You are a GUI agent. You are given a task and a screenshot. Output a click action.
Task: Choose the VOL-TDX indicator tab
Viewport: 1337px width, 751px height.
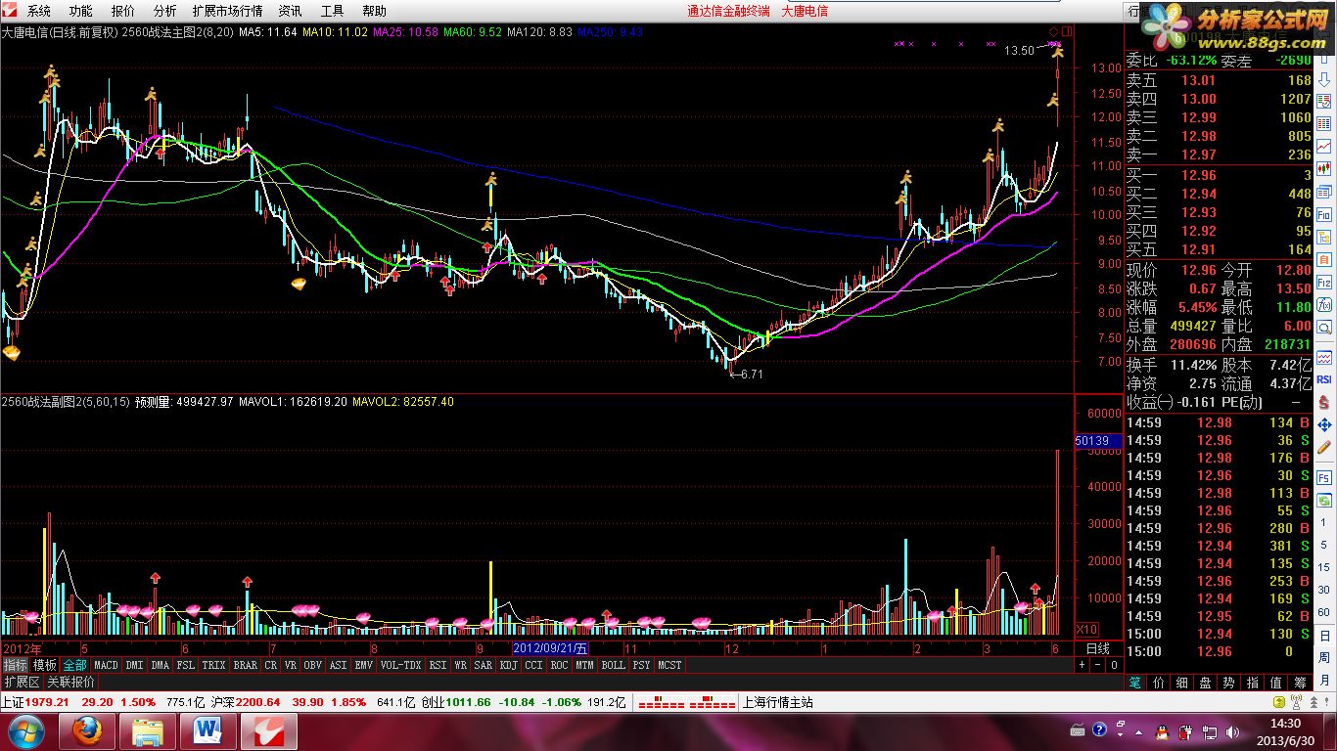(x=400, y=665)
